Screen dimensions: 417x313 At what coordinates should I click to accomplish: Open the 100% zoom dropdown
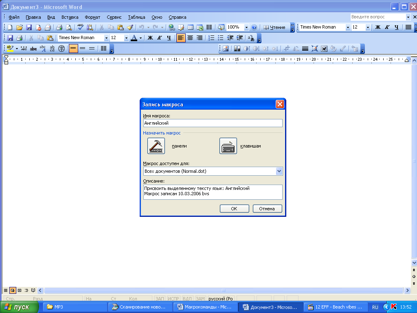246,27
